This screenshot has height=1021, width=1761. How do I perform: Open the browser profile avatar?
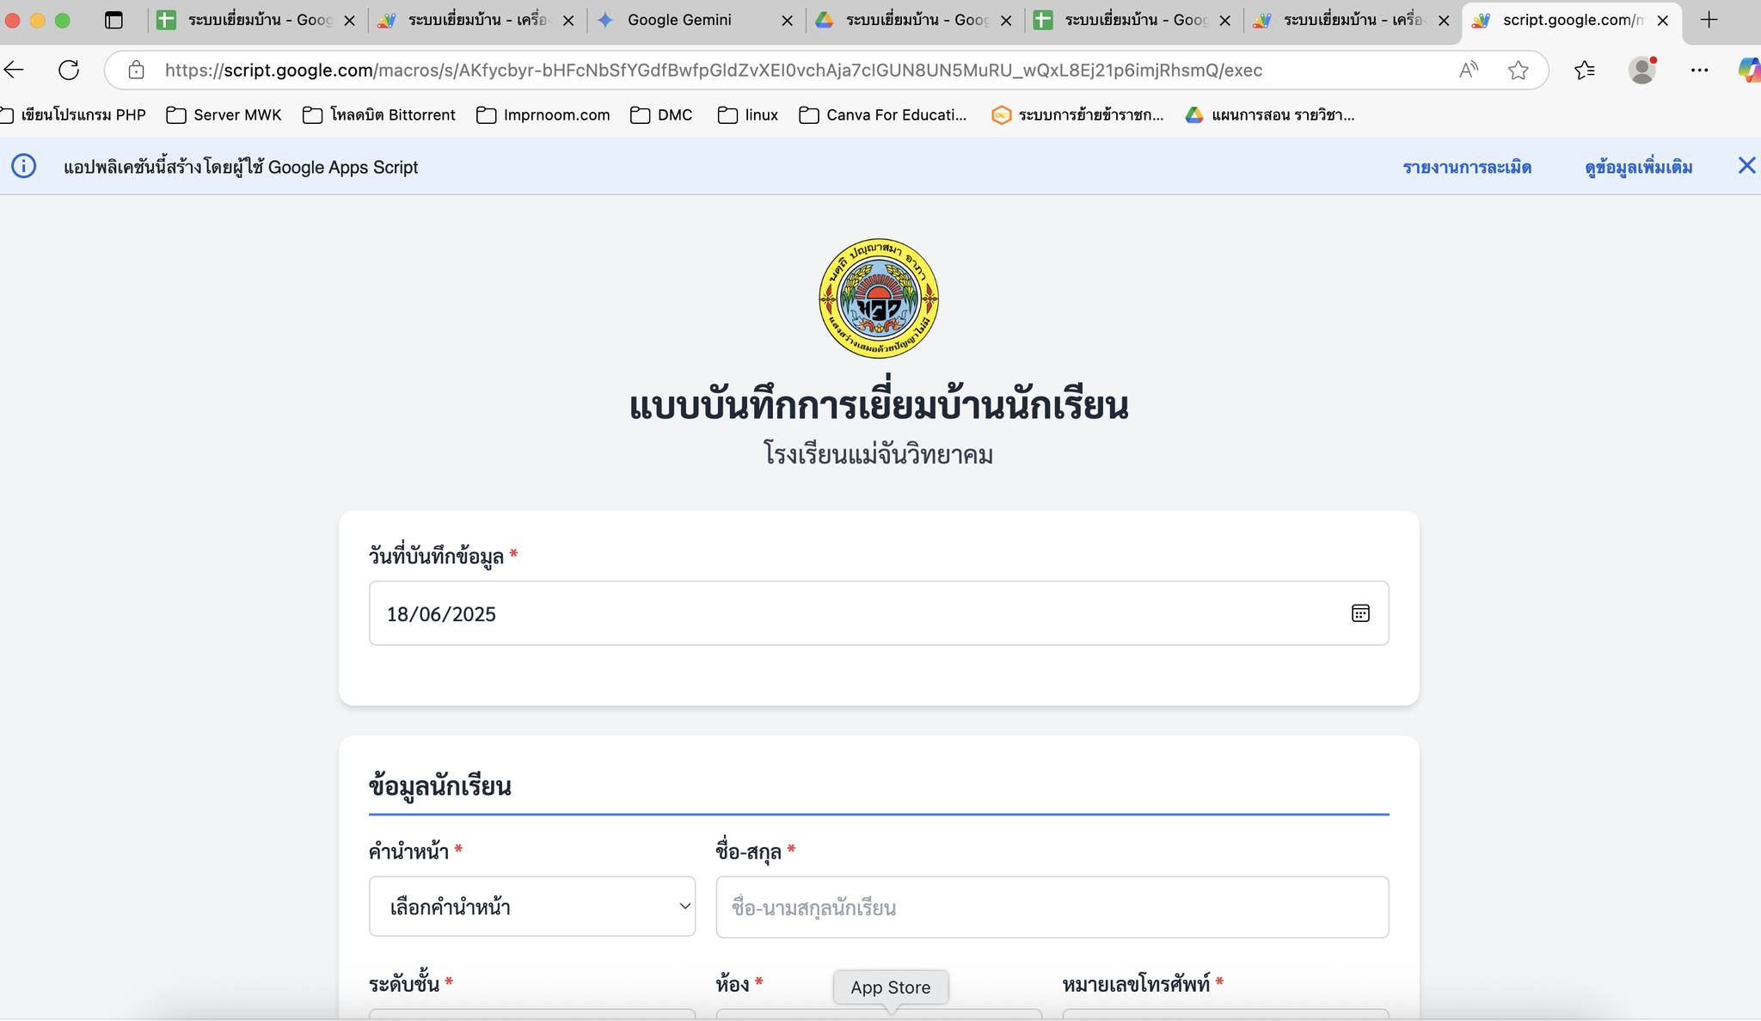click(x=1642, y=71)
